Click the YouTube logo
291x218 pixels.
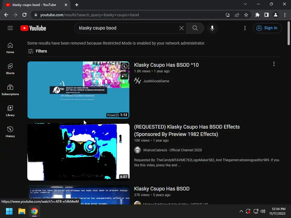(x=33, y=28)
